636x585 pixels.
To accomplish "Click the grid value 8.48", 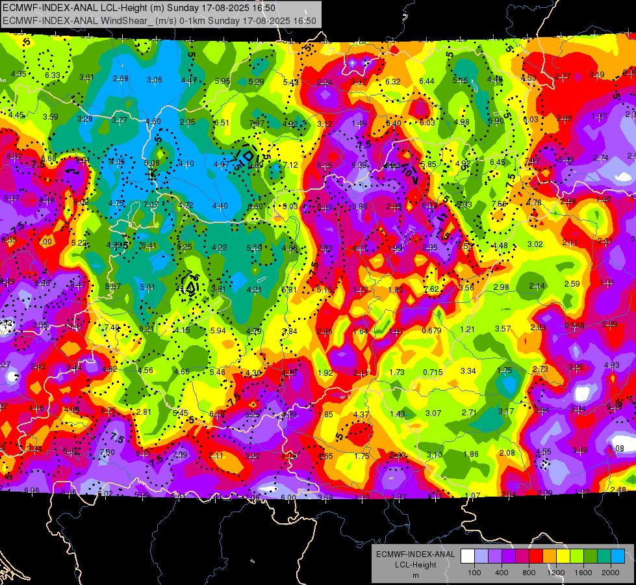I will (x=47, y=200).
